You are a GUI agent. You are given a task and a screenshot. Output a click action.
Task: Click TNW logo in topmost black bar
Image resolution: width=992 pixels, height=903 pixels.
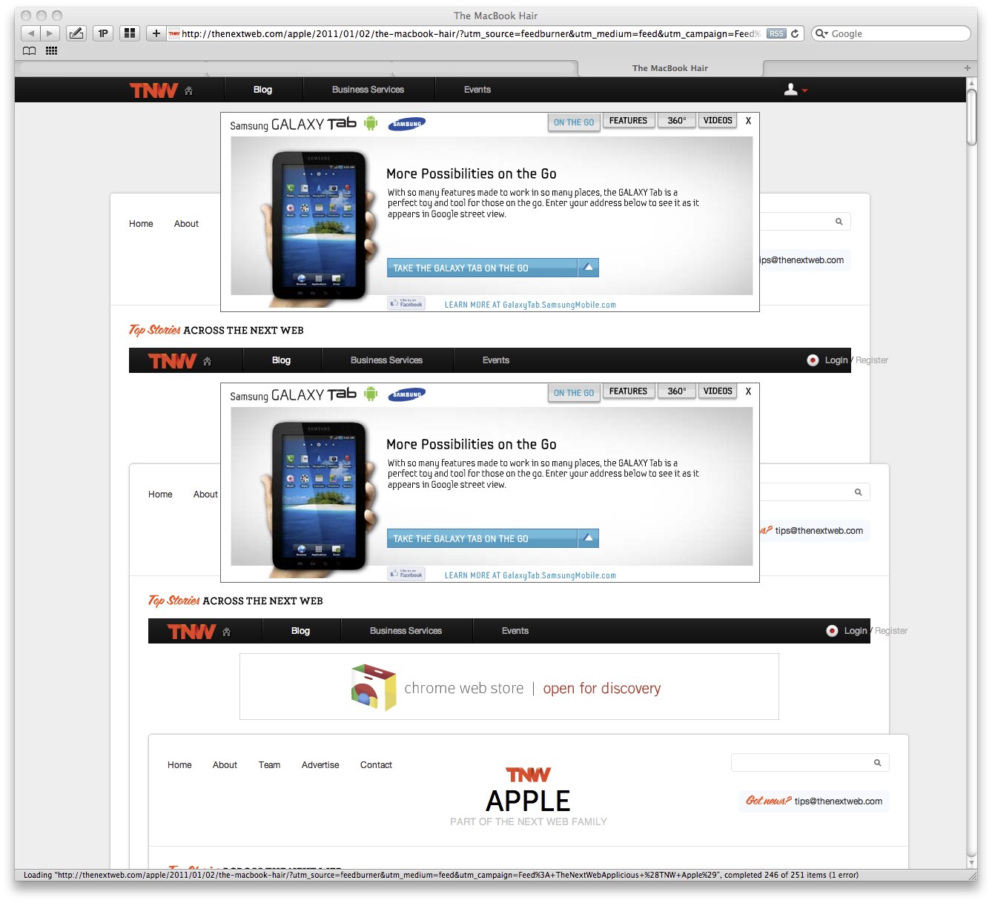click(x=153, y=90)
